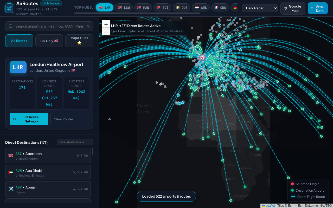Click the Direct Flight Route legend entry

(308, 197)
